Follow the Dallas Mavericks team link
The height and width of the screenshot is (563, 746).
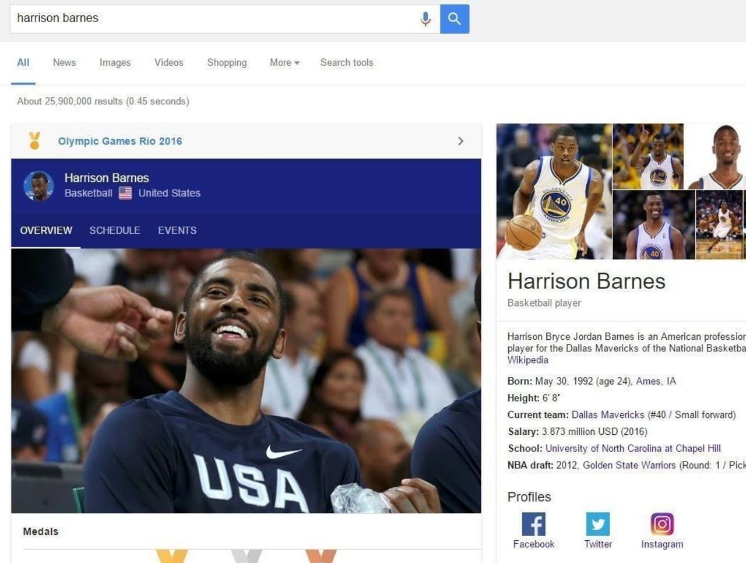(608, 415)
